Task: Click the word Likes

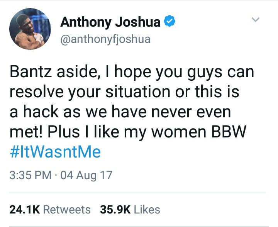Action: click(147, 210)
